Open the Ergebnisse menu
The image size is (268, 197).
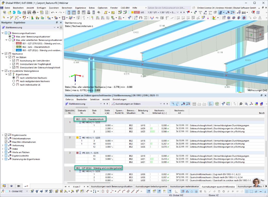[x=80, y=8]
